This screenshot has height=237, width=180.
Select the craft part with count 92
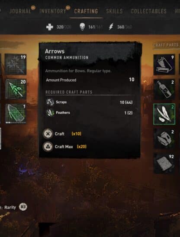[x=164, y=164]
